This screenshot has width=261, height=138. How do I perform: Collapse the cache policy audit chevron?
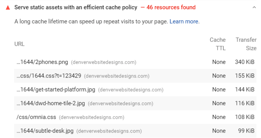coord(254,7)
